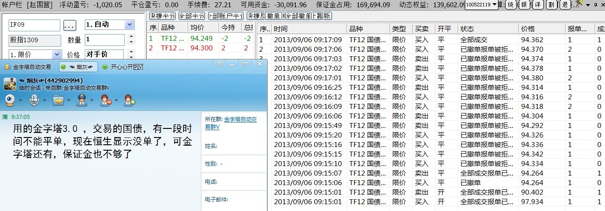Open the webcam options dropdown arrow
The width and height of the screenshot is (605, 211).
pos(20,100)
